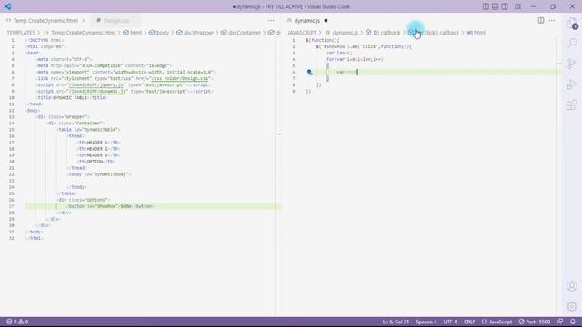Select the div.Container breadcrumb item
This screenshot has width=582, height=327.
point(245,33)
